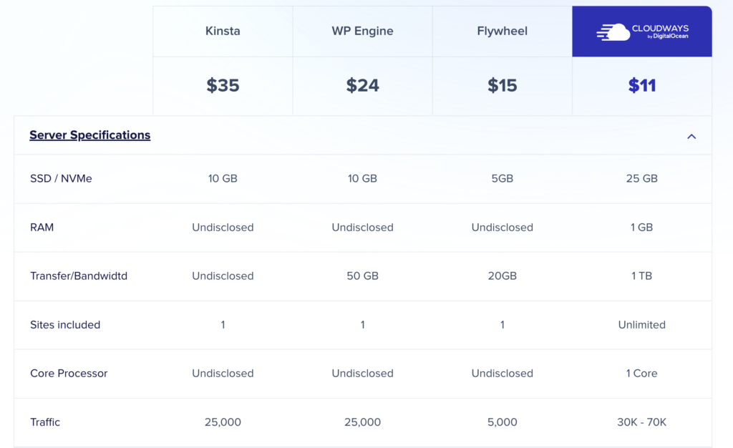This screenshot has width=733, height=448.
Task: Click the $35 Kinsta price
Action: click(223, 86)
